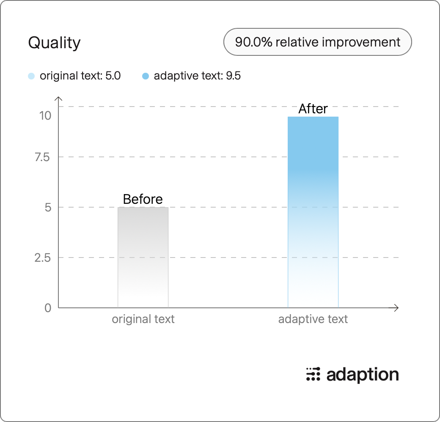
Task: Select the gray Before bar
Action: pos(143,258)
